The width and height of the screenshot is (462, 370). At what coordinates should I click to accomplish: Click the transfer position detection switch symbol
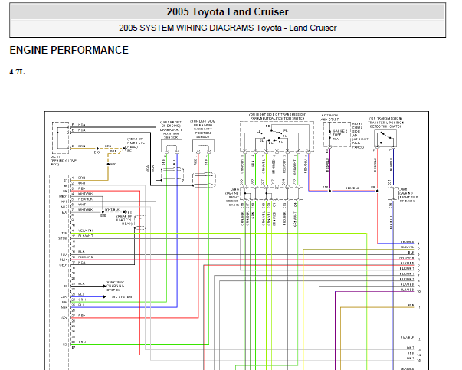pos(385,139)
